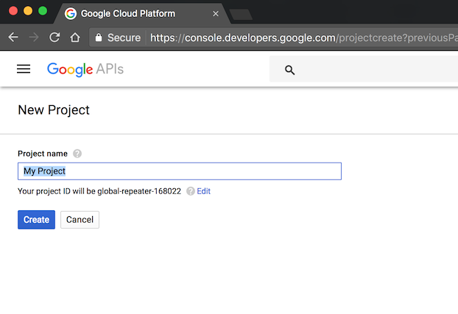Open help icon beside Project name label
Viewport: 458px width, 314px height.
[x=77, y=154]
